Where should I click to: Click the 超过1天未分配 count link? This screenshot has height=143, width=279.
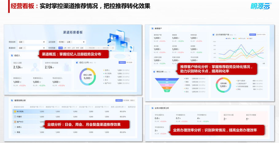click(x=225, y=119)
